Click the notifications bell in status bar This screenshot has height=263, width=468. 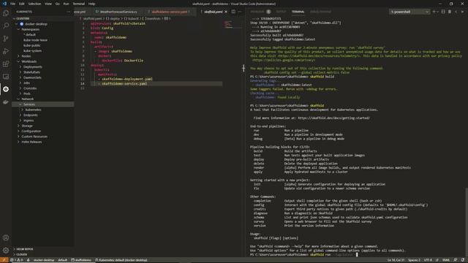(463, 260)
